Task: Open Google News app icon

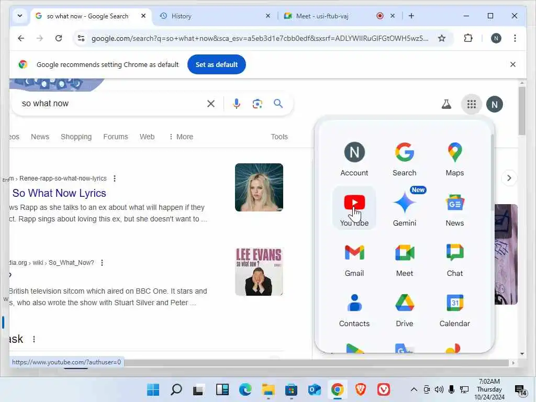Action: [455, 208]
